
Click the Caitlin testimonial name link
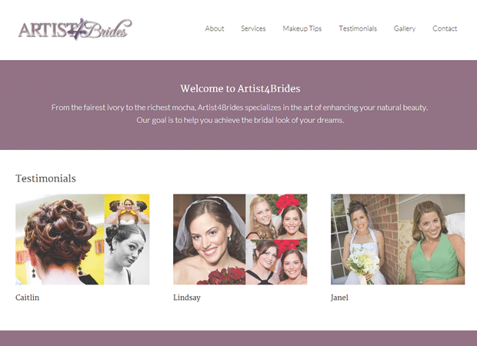coord(28,298)
